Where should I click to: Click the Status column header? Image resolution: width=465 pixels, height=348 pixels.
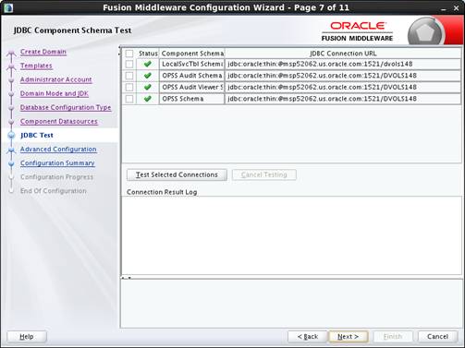point(148,54)
